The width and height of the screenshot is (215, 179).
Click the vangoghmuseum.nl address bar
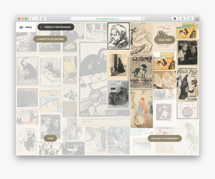coord(107,19)
